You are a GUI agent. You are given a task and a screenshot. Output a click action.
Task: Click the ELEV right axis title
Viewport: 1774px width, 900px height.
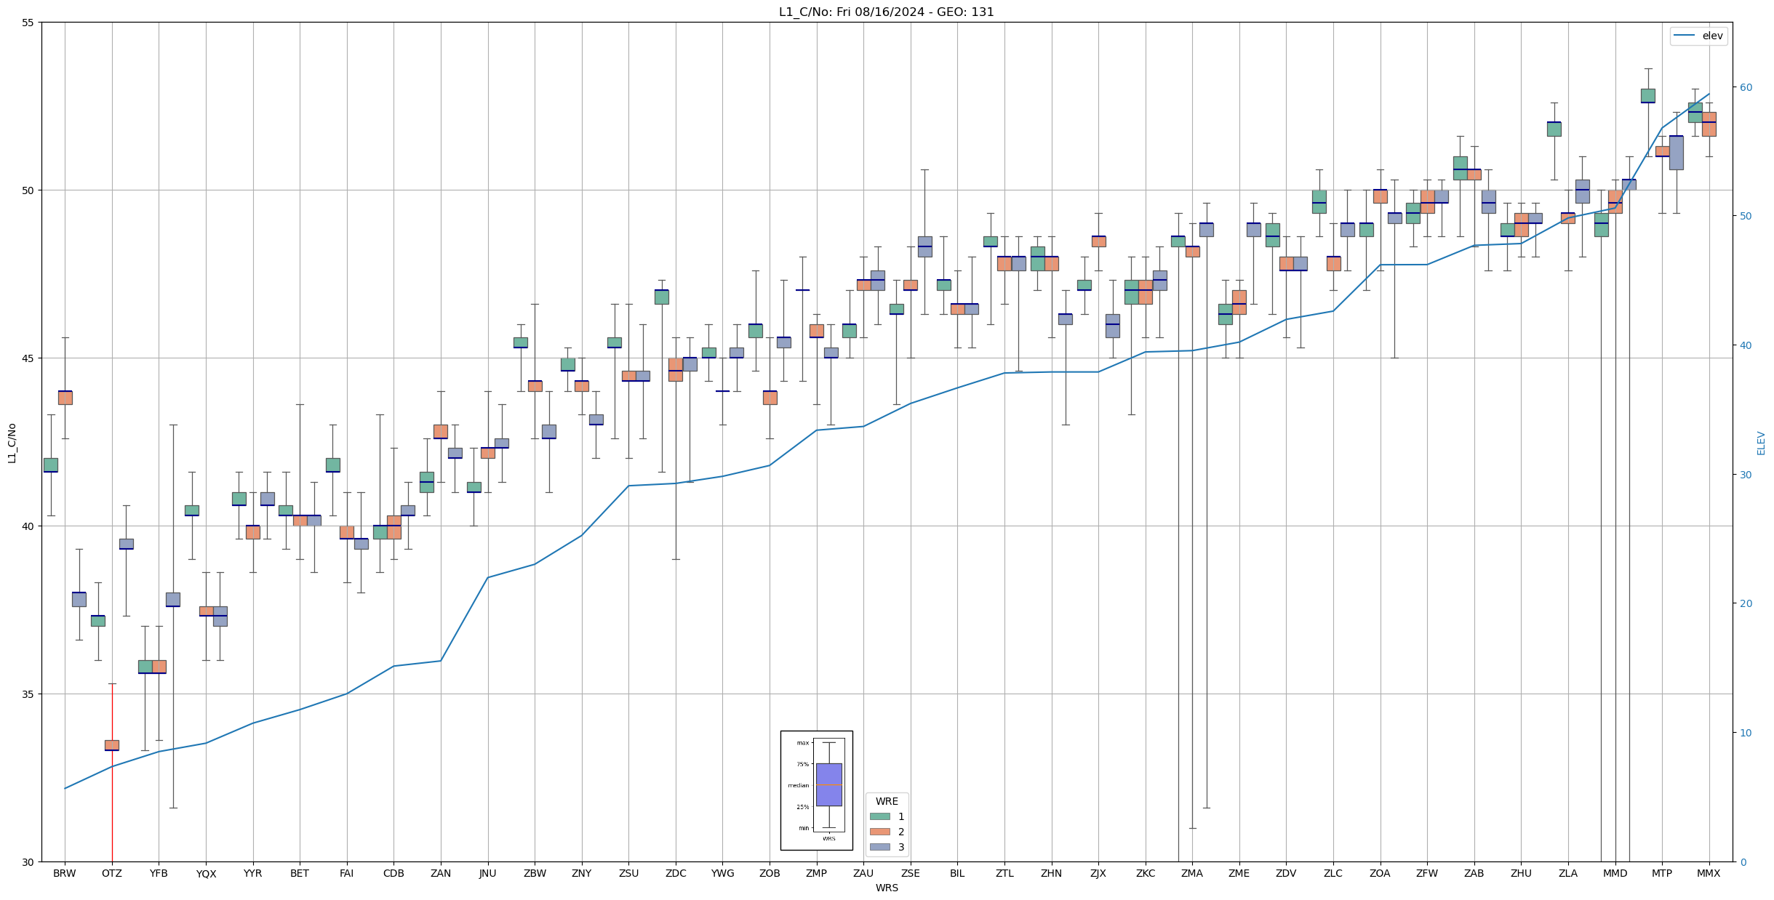1761,443
